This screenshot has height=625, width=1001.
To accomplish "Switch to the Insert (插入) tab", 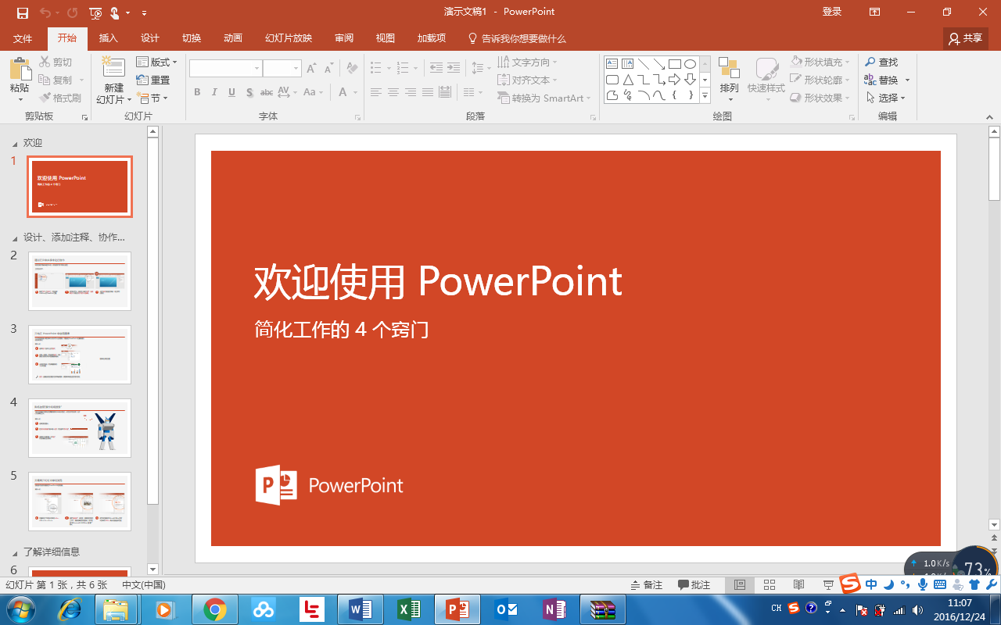I will coord(109,38).
